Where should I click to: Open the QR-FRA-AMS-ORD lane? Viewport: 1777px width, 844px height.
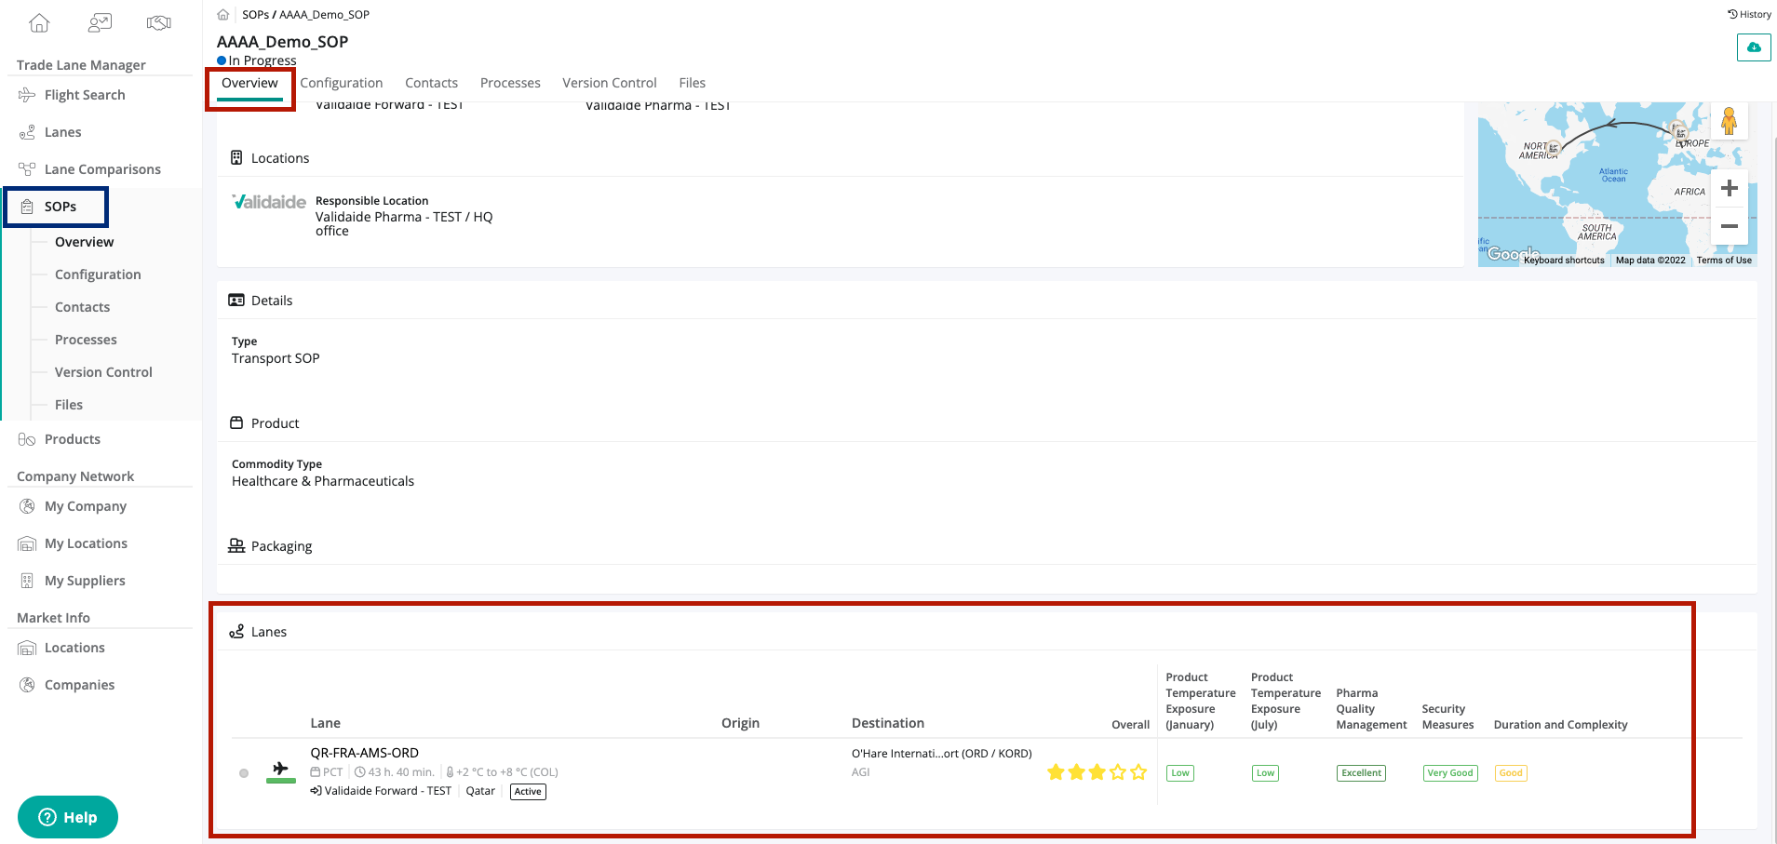364,753
